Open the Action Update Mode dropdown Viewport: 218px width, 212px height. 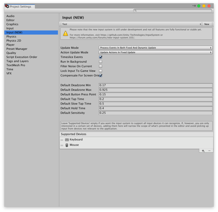pyautogui.click(x=155, y=52)
